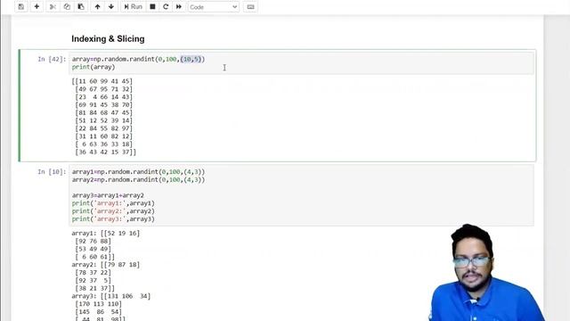Open the cell type Code dropdown
The image size is (570, 321).
pyautogui.click(x=214, y=7)
